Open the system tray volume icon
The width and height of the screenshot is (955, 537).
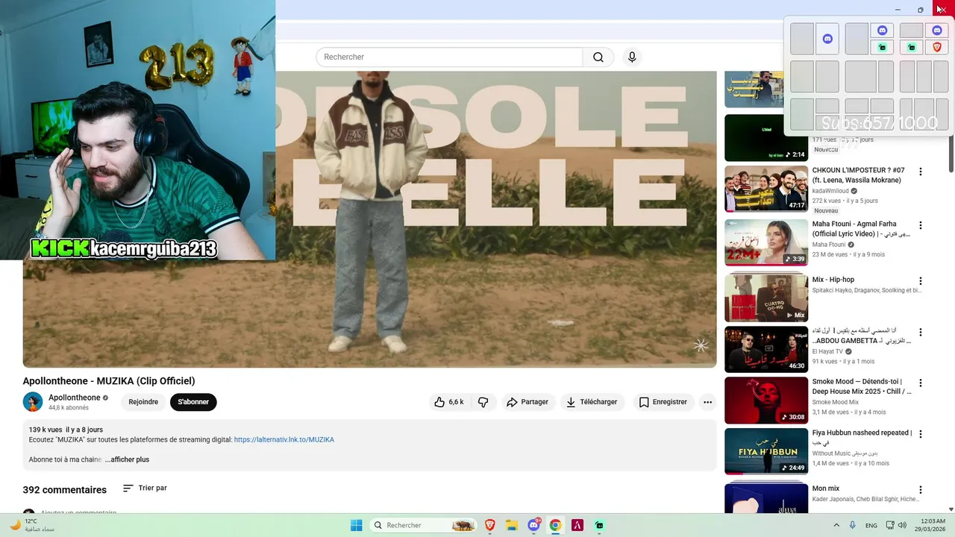[903, 525]
